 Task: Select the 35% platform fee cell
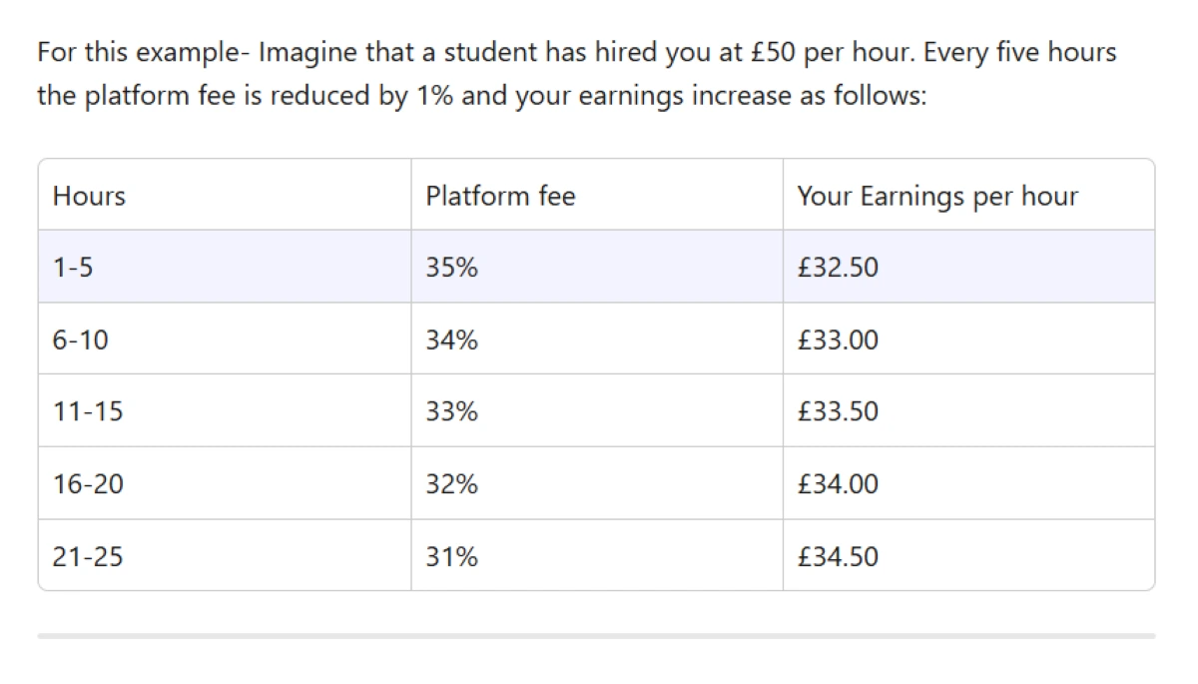coord(451,268)
